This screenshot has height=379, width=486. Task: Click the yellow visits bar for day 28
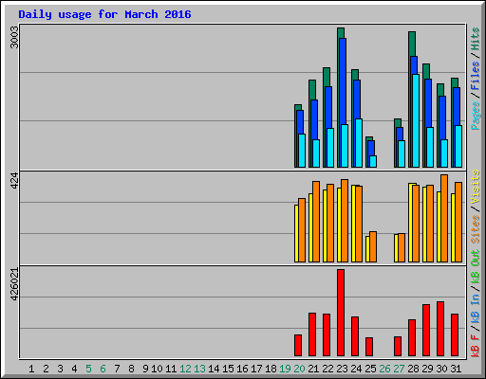(x=410, y=223)
